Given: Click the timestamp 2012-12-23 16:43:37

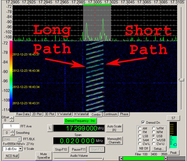Looking at the screenshot, I should [26, 54].
